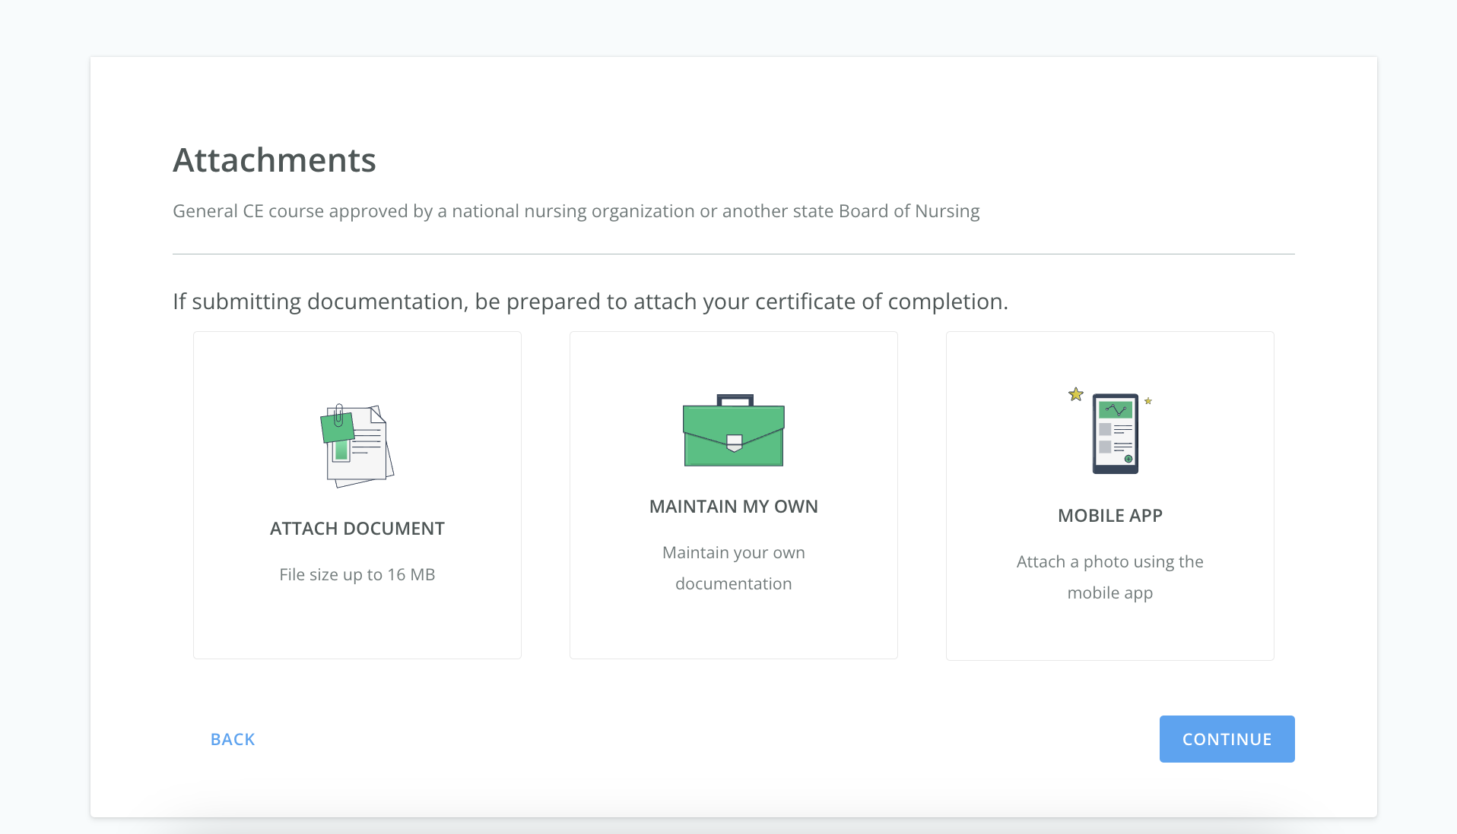Image resolution: width=1457 pixels, height=834 pixels.
Task: Click "Attach a photo using the mobile app"
Action: coord(1109,577)
